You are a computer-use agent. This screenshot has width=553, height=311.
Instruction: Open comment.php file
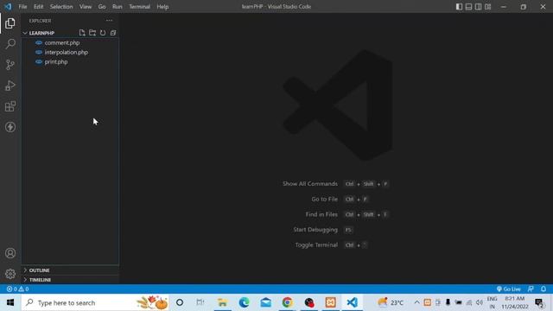click(70, 42)
